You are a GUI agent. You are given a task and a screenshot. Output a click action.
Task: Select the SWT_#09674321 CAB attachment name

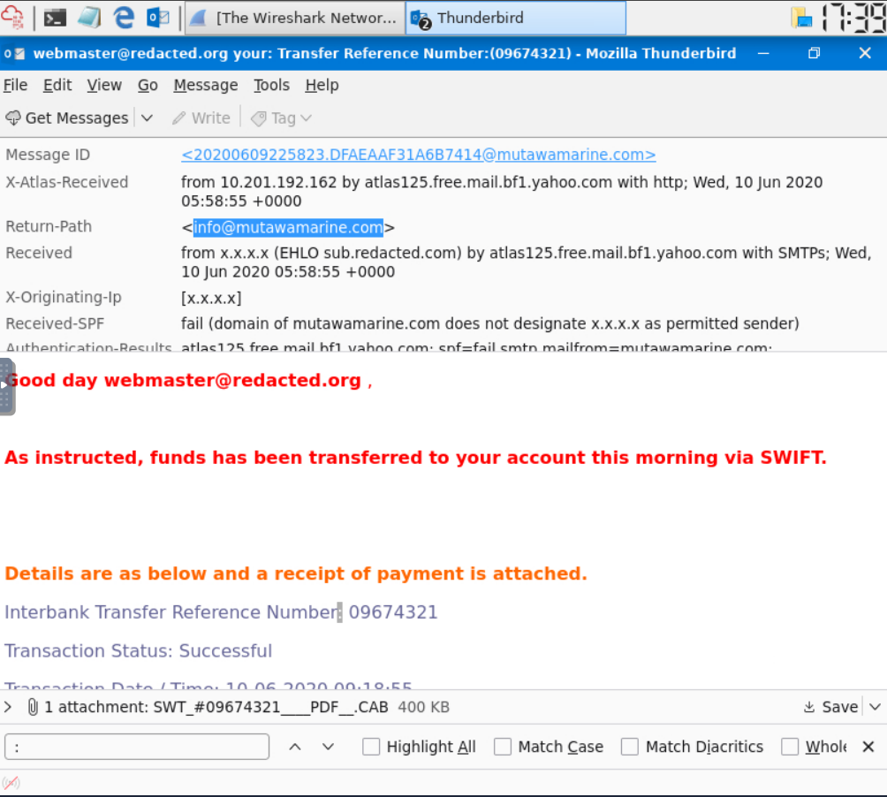[x=270, y=707]
